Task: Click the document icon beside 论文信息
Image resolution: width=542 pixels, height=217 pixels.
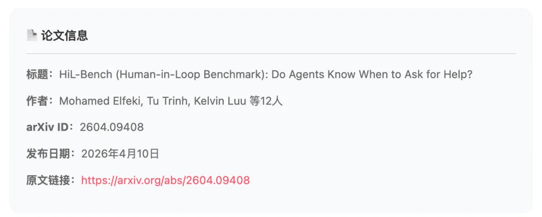Action: (x=32, y=35)
